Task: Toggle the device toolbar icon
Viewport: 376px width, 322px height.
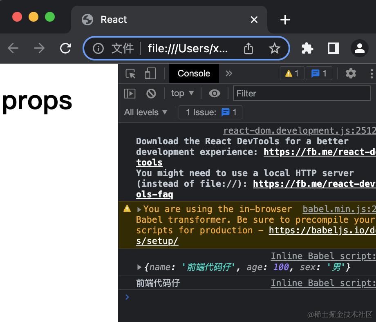Action: point(150,74)
